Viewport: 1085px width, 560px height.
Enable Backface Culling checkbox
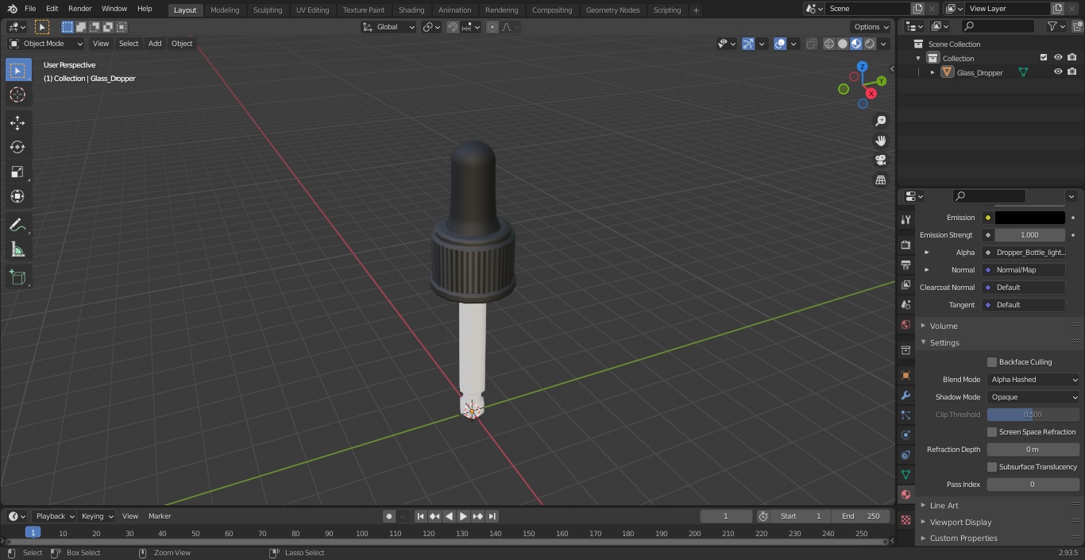992,361
